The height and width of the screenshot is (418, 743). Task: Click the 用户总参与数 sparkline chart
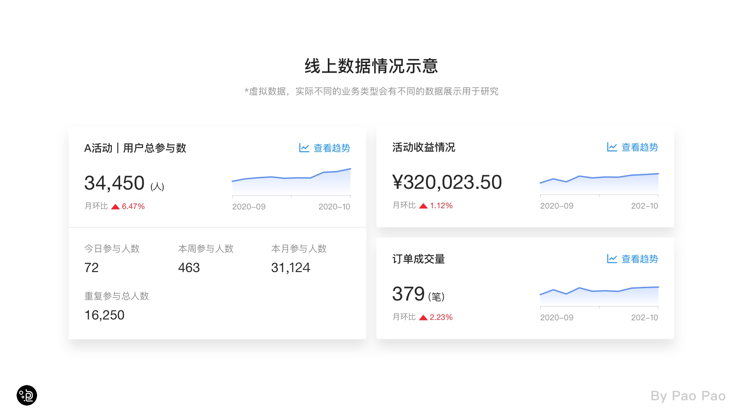[x=291, y=182]
